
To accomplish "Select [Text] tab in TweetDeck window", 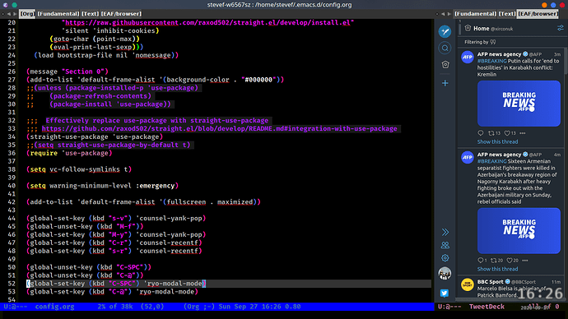I will coord(507,14).
